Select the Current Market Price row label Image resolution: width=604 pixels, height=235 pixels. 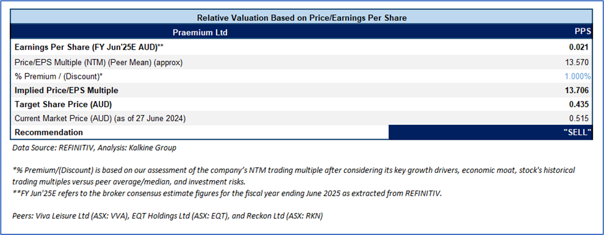tap(100, 119)
